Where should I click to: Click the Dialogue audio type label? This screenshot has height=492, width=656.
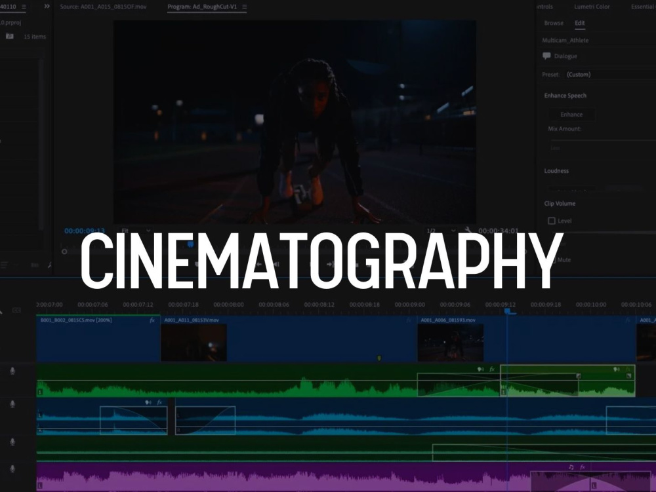coord(565,56)
